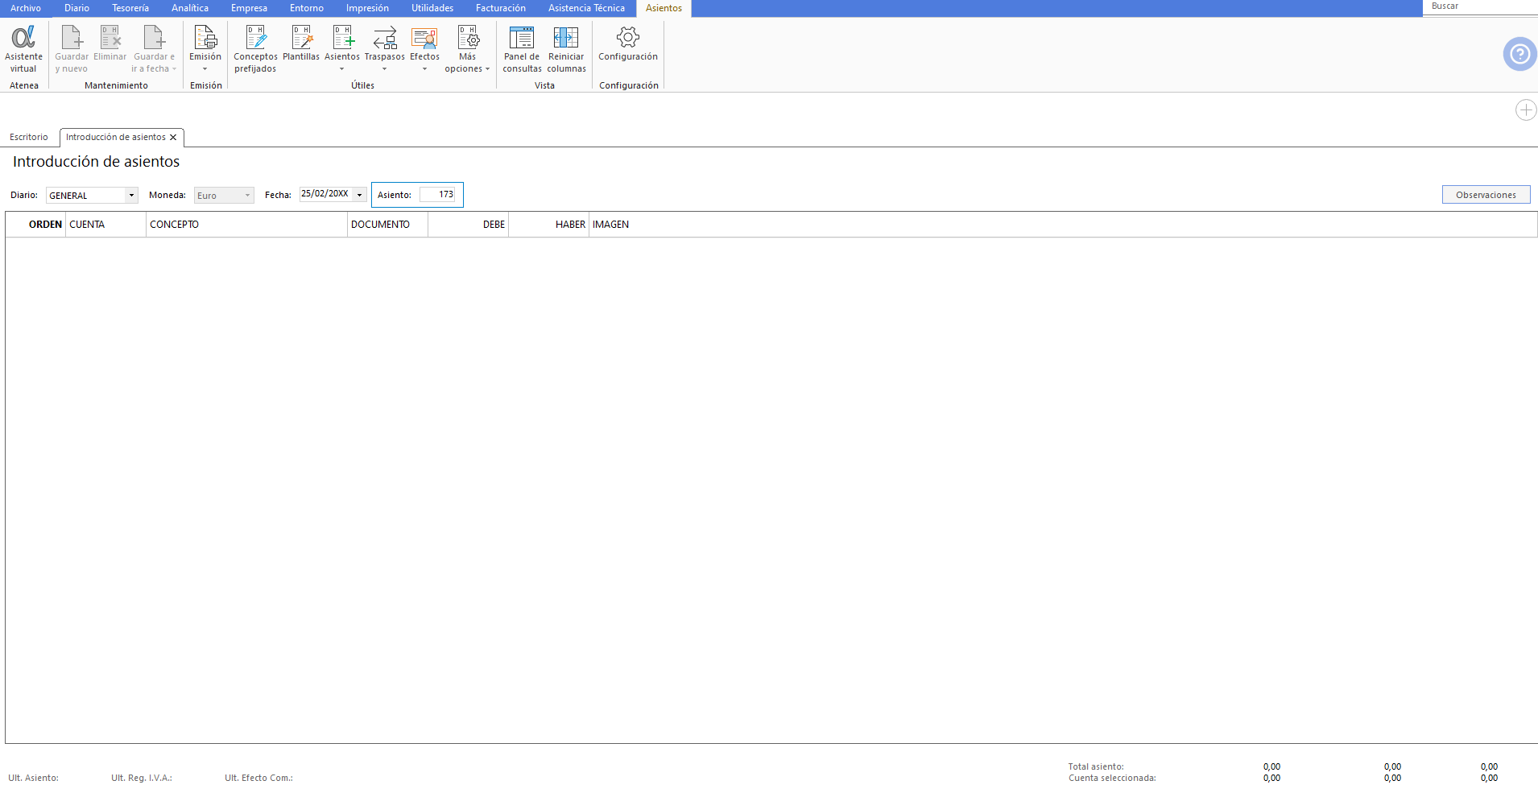1538x789 pixels.
Task: Click the 'Ult. Asiento:' status text
Action: pyautogui.click(x=33, y=778)
